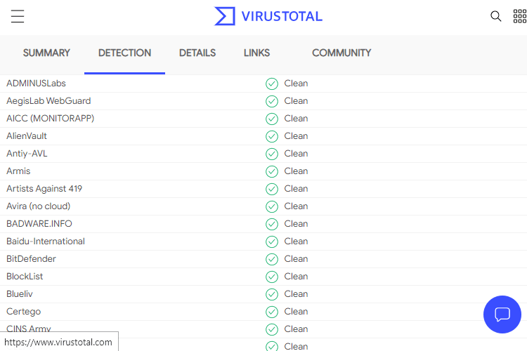Click the BlockList clean check icon
This screenshot has width=527, height=351.
pos(272,277)
